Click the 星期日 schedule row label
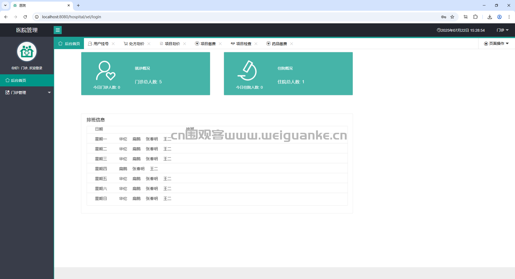Screen dimensions: 515x279 [101, 199]
